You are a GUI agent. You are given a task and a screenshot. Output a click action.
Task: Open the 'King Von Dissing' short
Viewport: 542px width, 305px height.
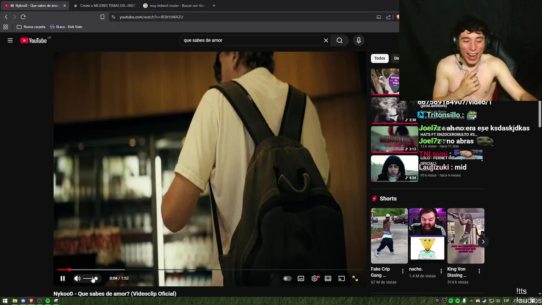point(466,236)
